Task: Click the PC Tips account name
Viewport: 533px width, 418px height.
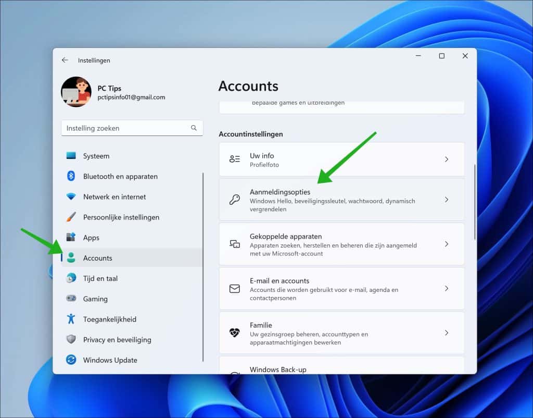Action: [x=109, y=88]
